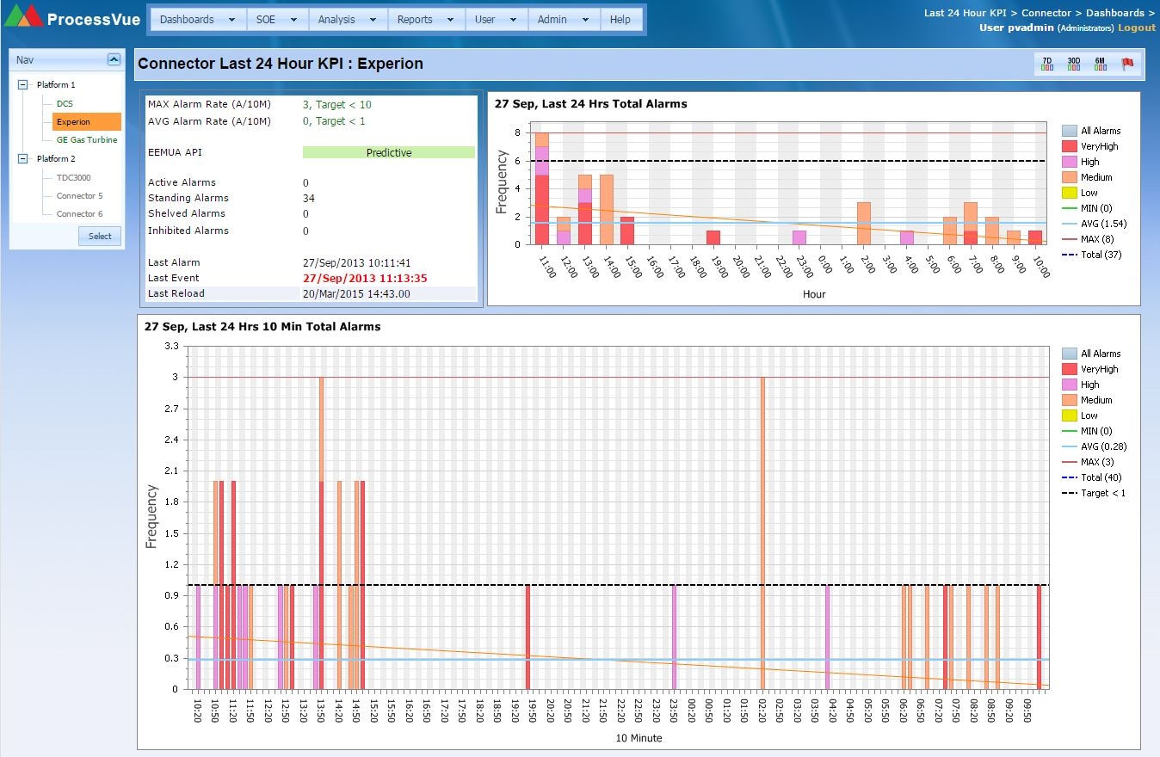Click Total (40) in 10 Min legend
The image size is (1160, 757).
tap(1101, 477)
